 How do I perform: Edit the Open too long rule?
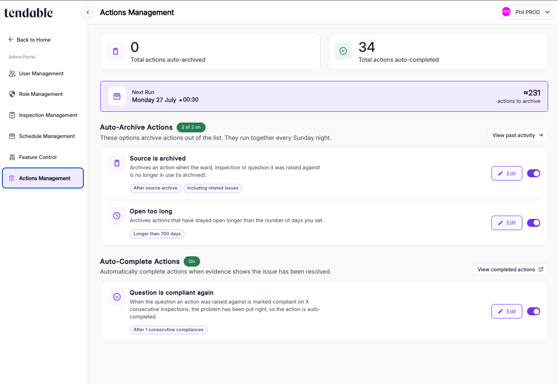pos(507,223)
